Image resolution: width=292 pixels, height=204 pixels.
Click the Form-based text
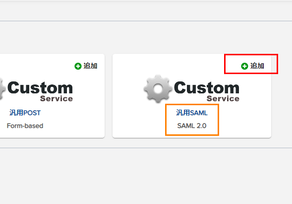pyautogui.click(x=25, y=126)
